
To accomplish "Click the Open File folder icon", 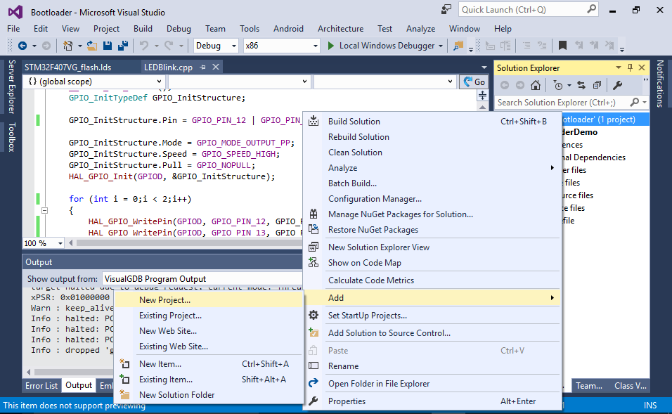I will point(91,46).
